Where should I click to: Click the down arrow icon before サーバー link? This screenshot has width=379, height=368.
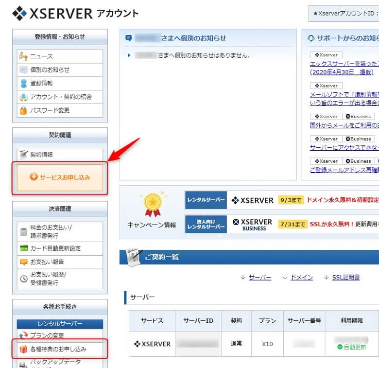click(x=243, y=277)
